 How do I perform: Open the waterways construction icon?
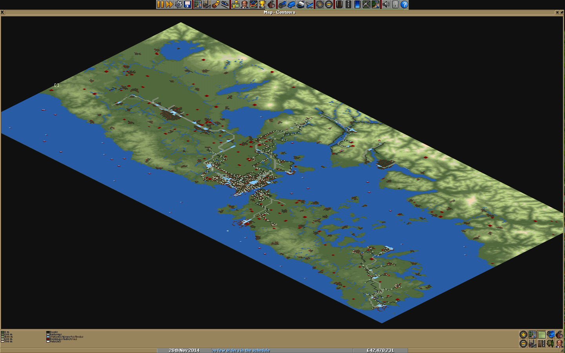point(357,4)
